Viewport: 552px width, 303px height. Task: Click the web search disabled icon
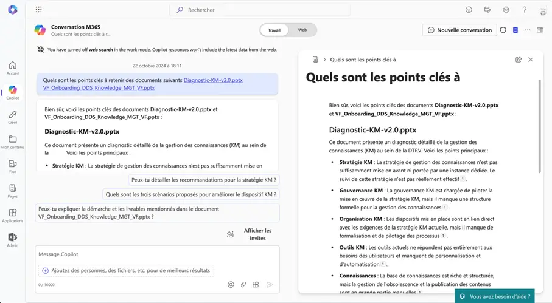(41, 50)
